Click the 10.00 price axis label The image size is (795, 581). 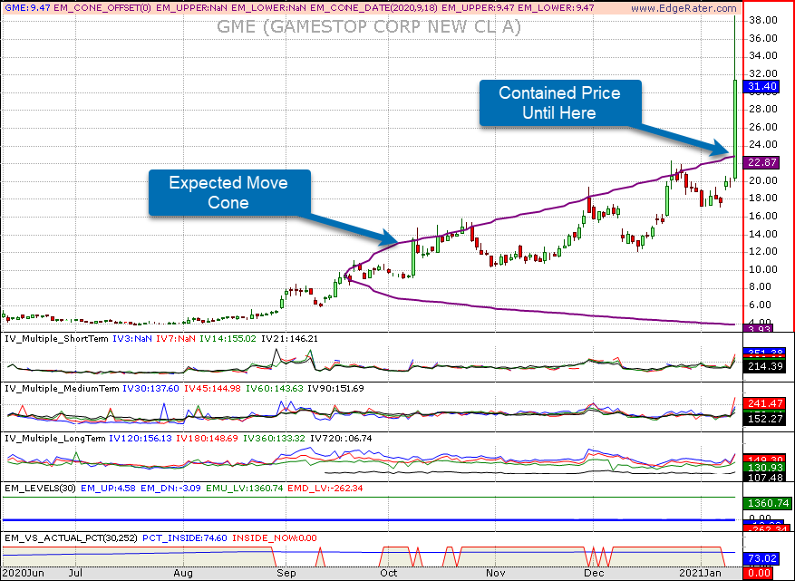(763, 269)
